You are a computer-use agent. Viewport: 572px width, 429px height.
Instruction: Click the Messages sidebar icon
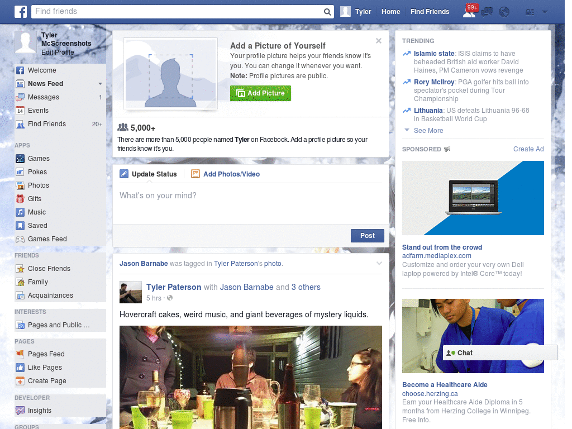[20, 97]
